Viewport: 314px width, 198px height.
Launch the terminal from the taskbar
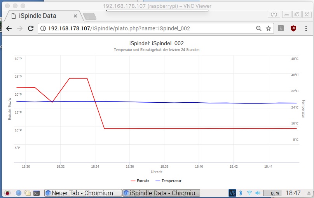(x=37, y=193)
